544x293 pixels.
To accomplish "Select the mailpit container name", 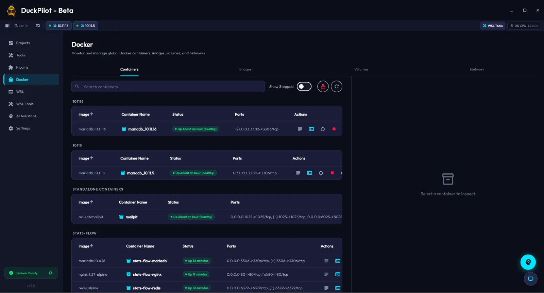I will coord(132,217).
